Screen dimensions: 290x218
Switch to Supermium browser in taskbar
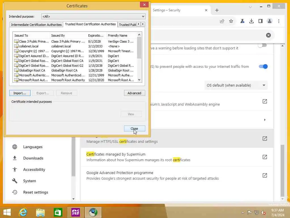coord(93,212)
